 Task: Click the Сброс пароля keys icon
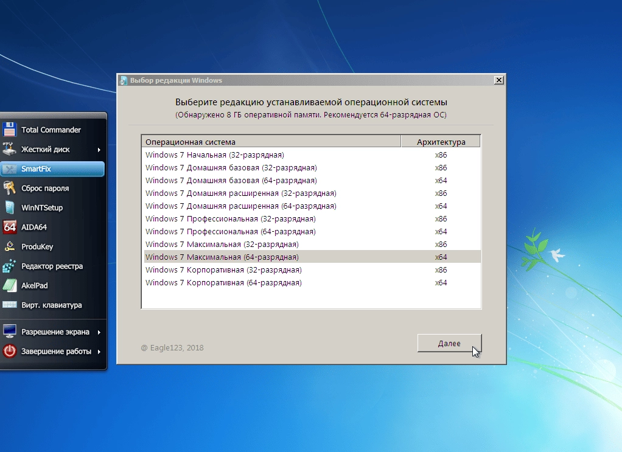[10, 188]
